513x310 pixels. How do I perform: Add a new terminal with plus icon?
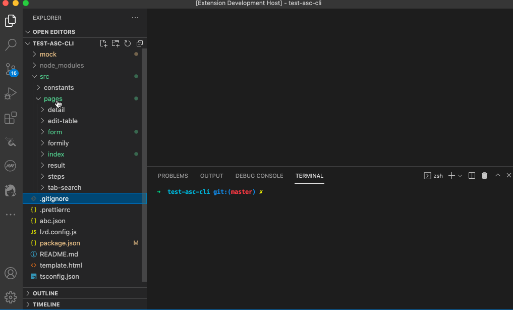(x=451, y=176)
